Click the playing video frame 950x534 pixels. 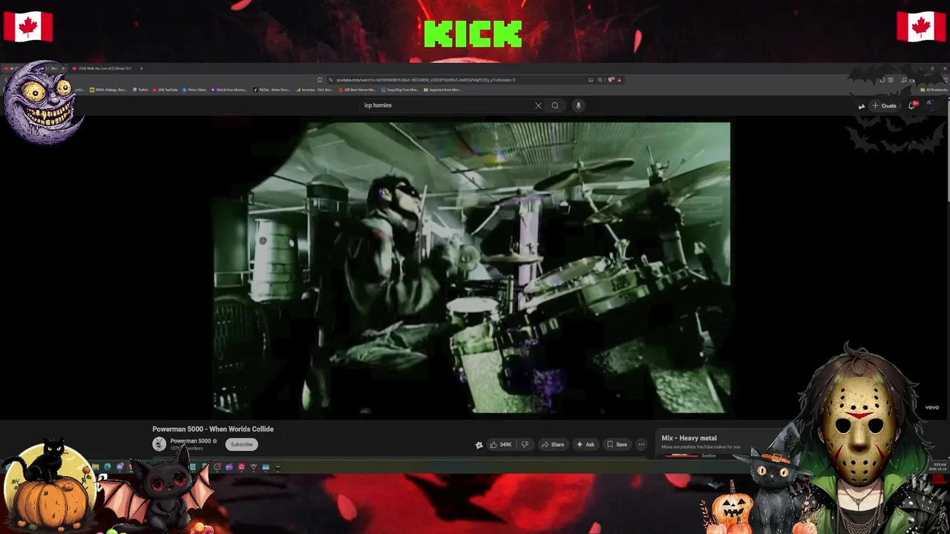pos(471,268)
